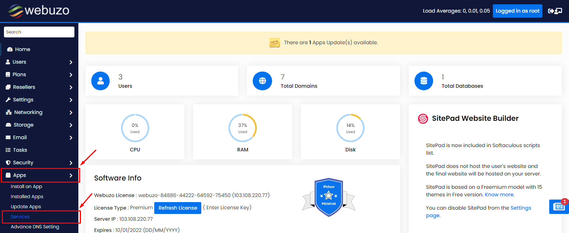Click the RAM usage gauge
Screen dimensions: 569x233
pos(243,128)
